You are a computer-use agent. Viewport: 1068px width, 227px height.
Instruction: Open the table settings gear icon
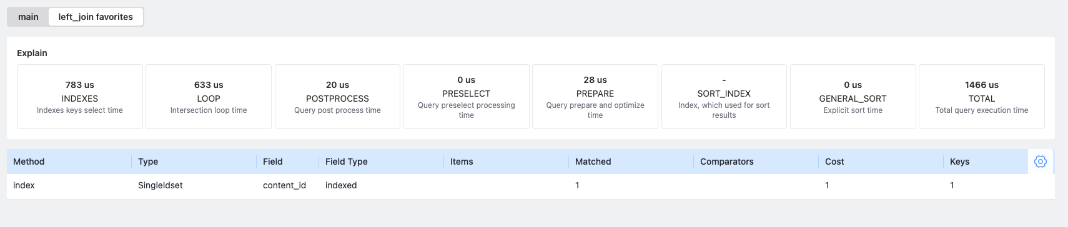(1040, 162)
